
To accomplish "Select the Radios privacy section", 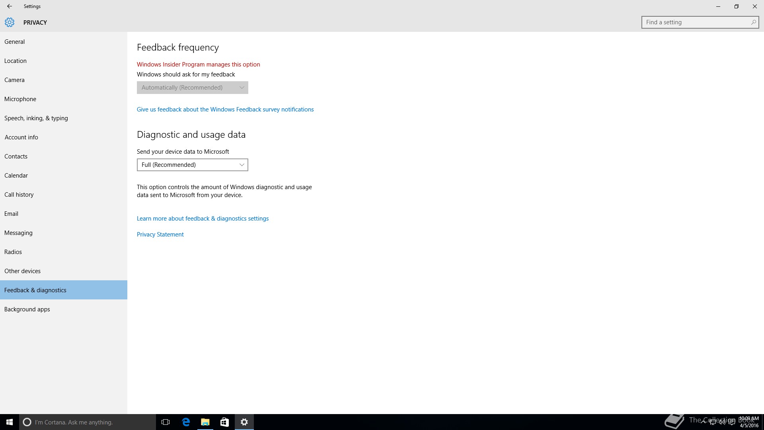I will point(64,252).
